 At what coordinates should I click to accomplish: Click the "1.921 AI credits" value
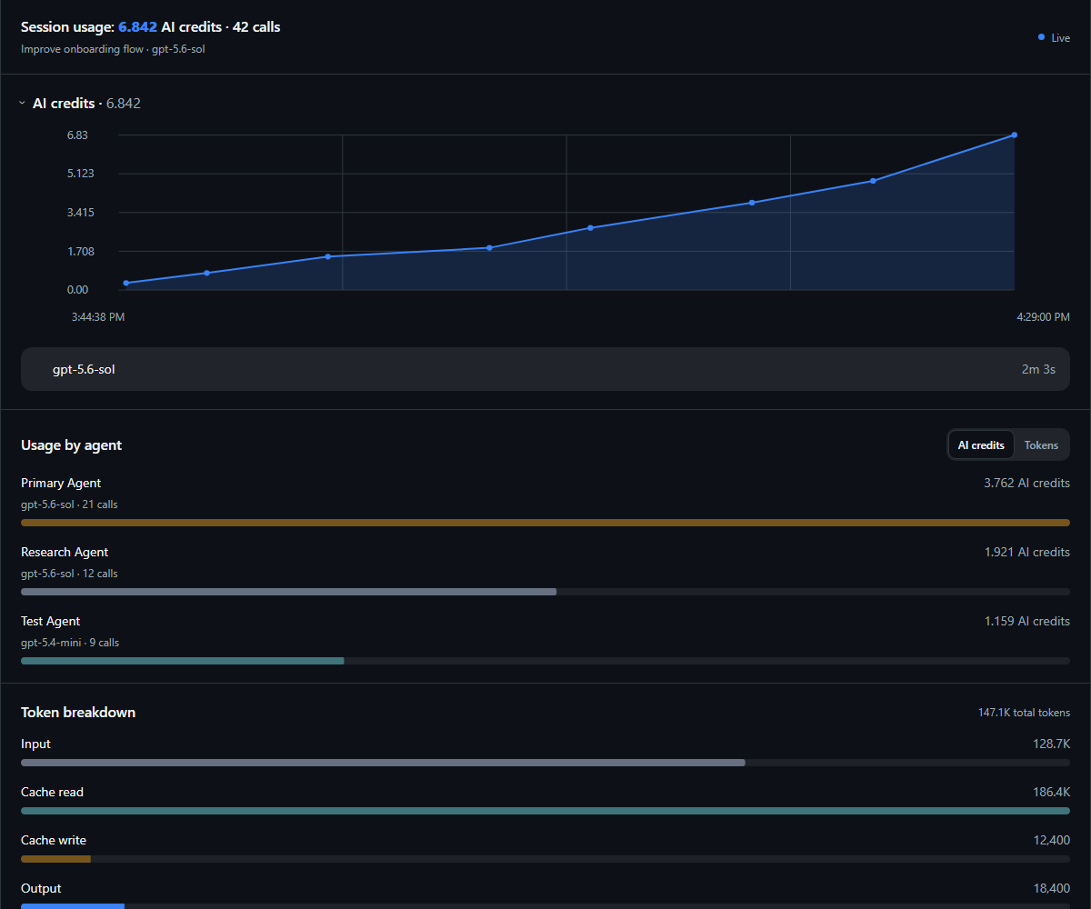1026,552
